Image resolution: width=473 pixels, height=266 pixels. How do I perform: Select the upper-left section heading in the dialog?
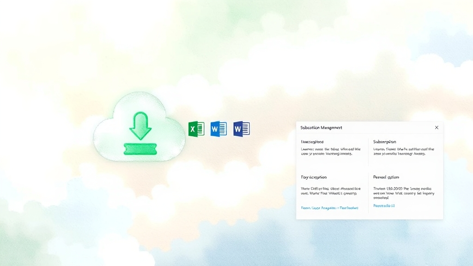312,142
